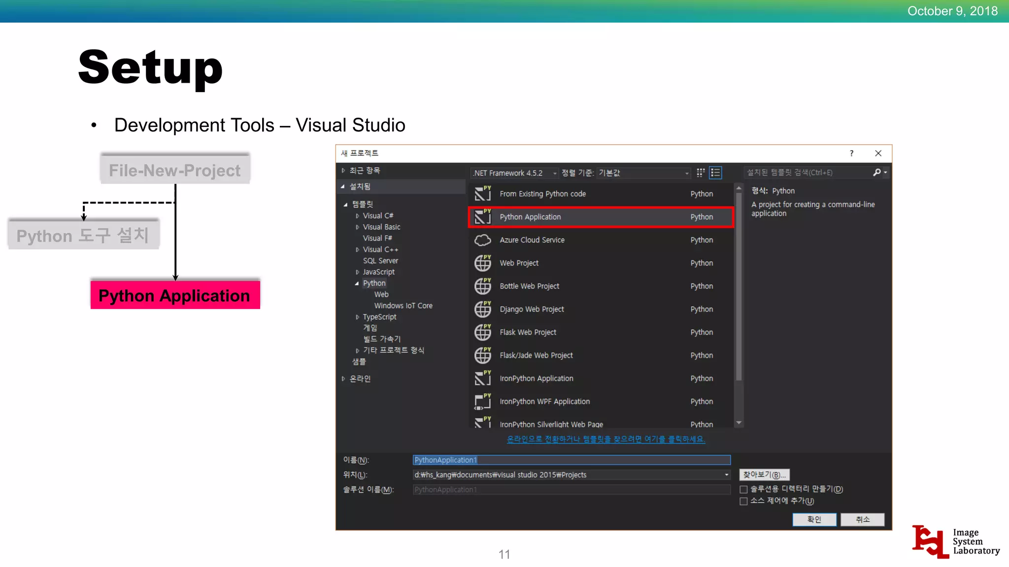Open the .NET Framework 4.5.2 dropdown
Viewport: 1009px width, 567px height.
coord(515,173)
